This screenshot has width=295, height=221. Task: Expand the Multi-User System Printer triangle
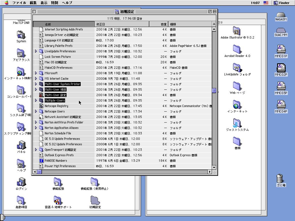coord(36,84)
